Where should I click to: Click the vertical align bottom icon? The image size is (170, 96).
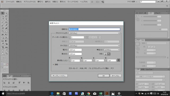(29, 83)
